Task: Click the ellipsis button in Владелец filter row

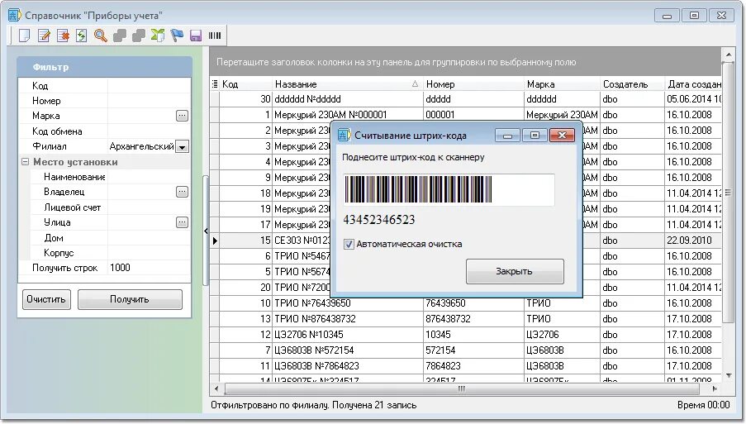Action: click(182, 192)
